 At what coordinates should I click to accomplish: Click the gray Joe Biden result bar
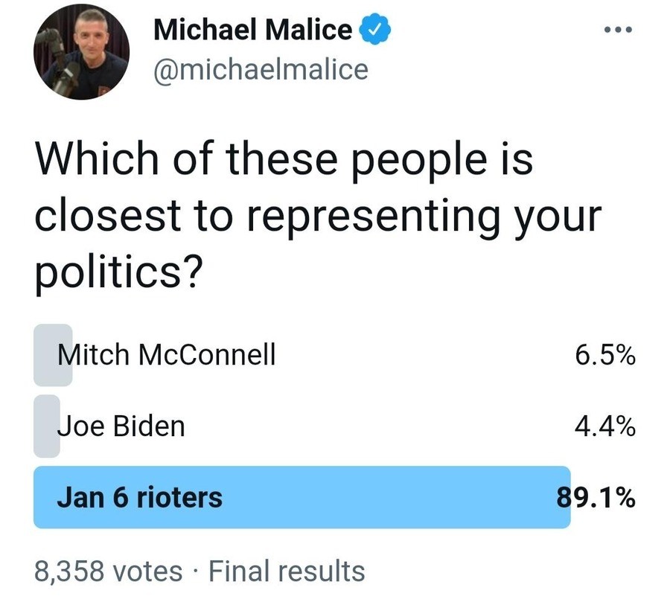coord(47,426)
